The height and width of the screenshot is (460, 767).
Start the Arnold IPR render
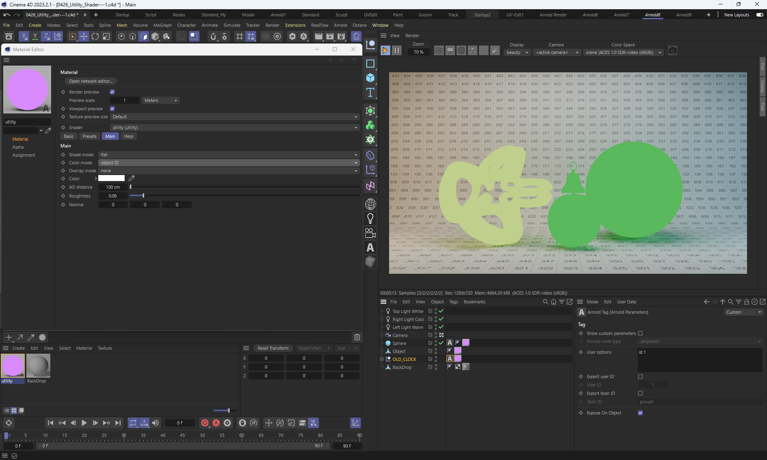click(385, 50)
